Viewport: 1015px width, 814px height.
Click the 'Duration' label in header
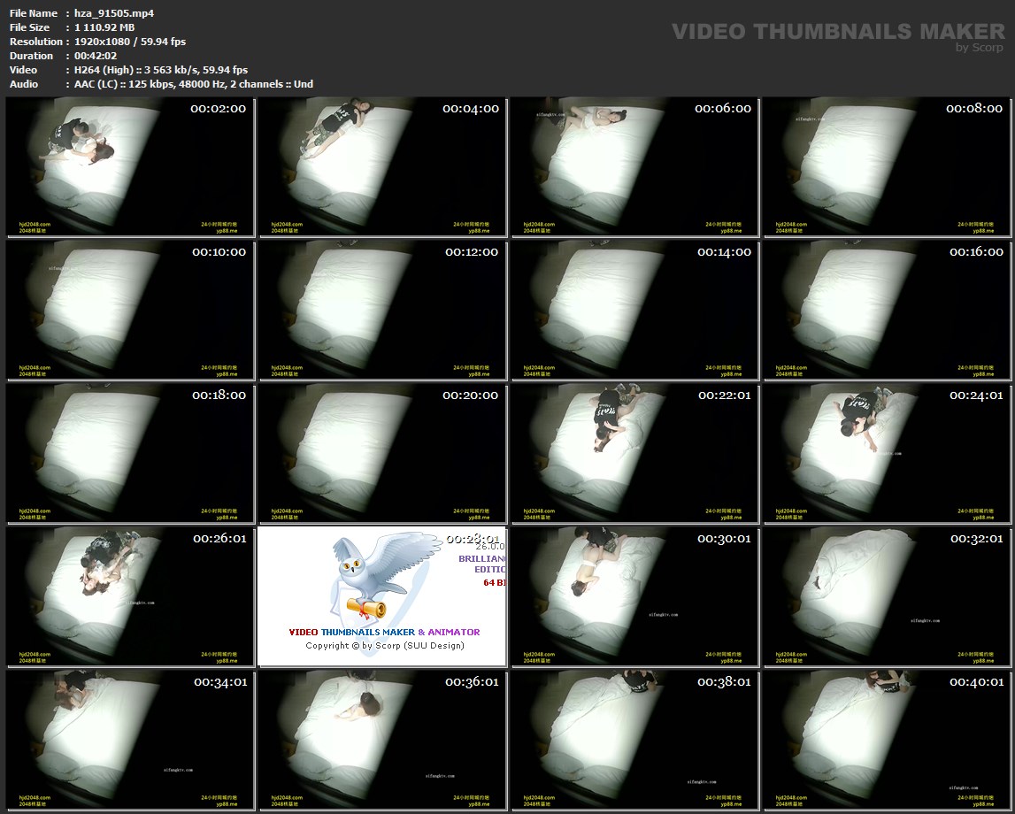click(x=31, y=56)
